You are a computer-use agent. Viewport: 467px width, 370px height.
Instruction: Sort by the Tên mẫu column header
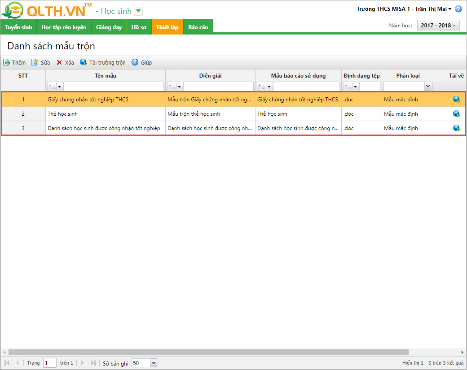[106, 75]
